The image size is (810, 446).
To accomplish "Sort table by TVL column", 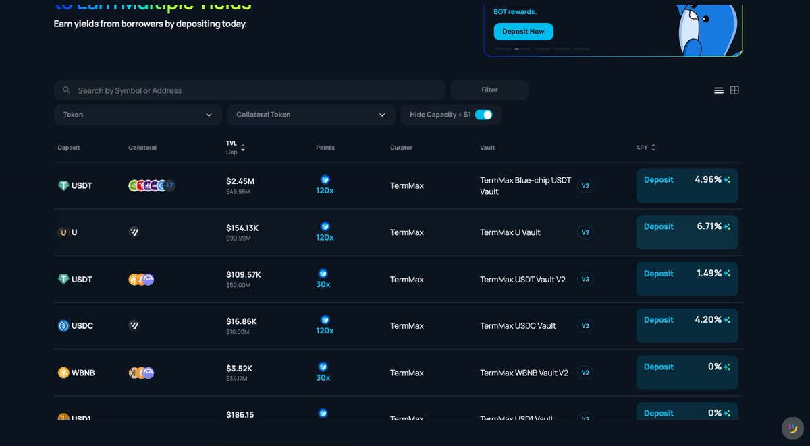I will coord(243,148).
